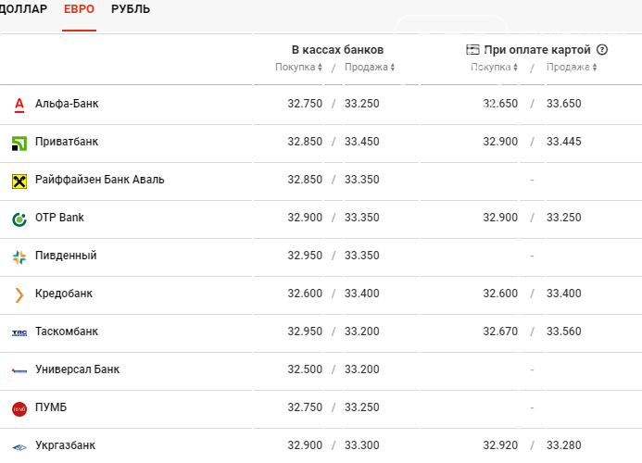Sort by card payment Продажа column
Screen dimensions: 642x463
(x=572, y=68)
